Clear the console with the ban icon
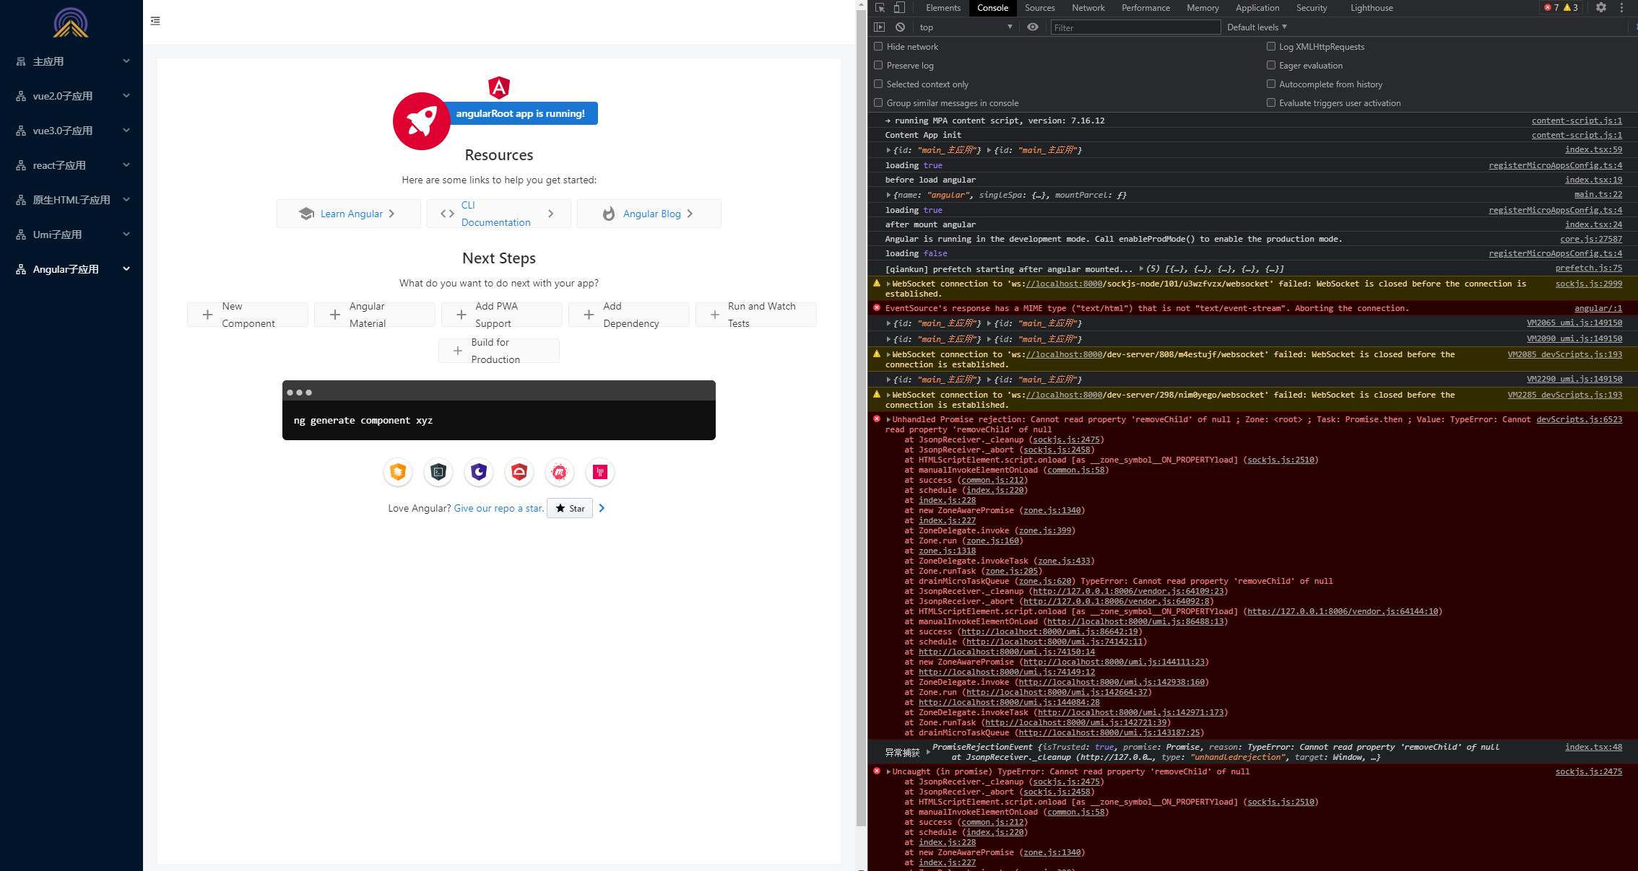Screen dimensions: 1638x871 pyautogui.click(x=900, y=27)
